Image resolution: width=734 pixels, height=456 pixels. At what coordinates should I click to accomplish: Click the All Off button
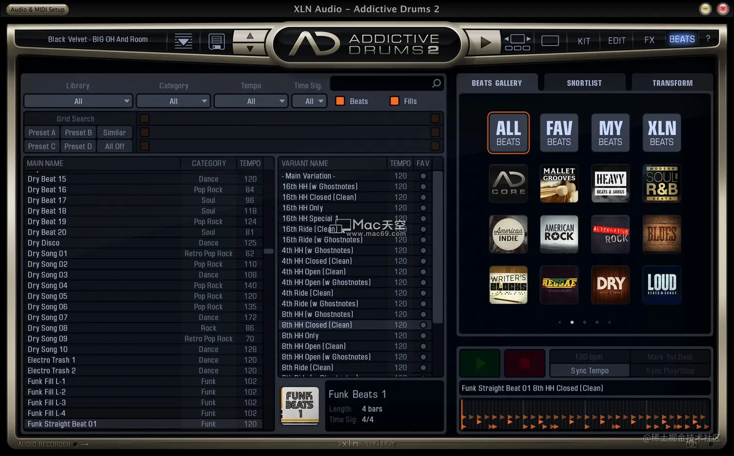[115, 146]
